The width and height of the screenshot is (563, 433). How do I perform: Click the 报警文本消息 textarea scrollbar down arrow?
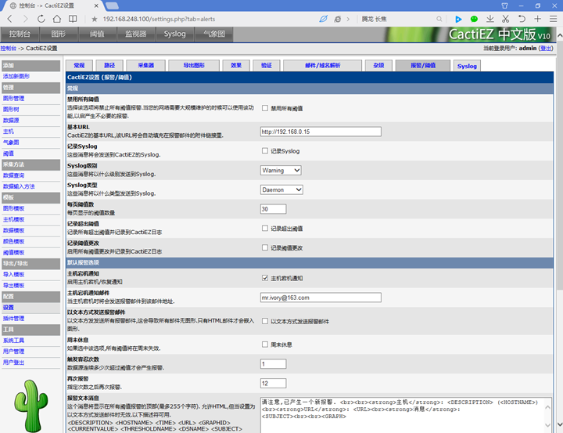[x=547, y=425]
